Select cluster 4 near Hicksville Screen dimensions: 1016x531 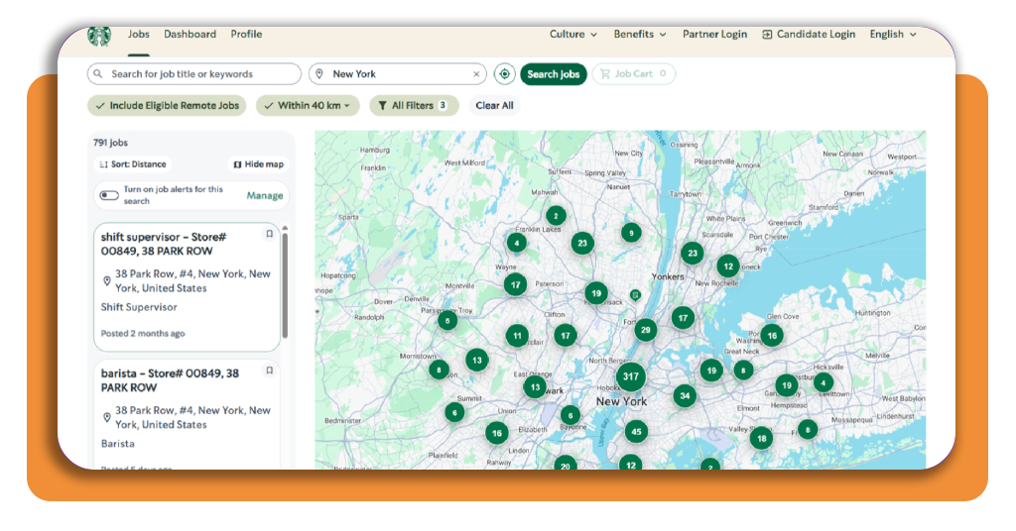823,382
